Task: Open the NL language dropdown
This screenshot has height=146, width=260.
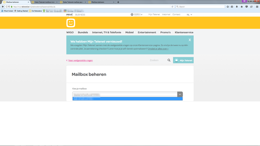Action: click(189, 15)
